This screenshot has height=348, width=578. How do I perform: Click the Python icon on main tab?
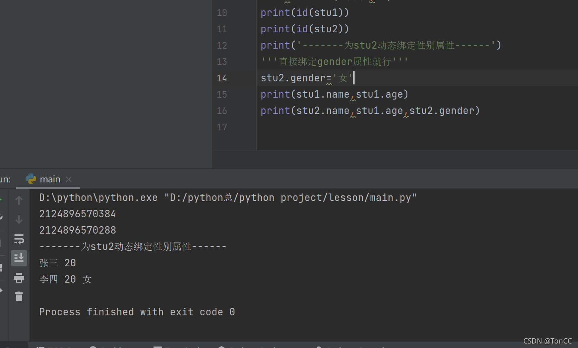31,179
